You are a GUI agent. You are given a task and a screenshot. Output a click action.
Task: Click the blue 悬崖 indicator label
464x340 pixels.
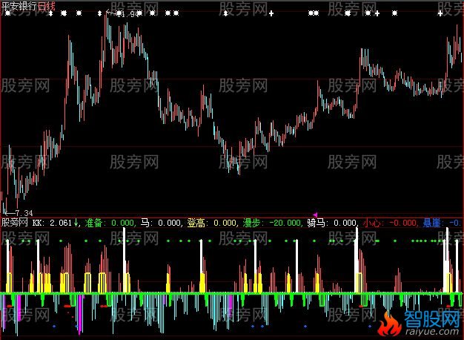pos(442,223)
